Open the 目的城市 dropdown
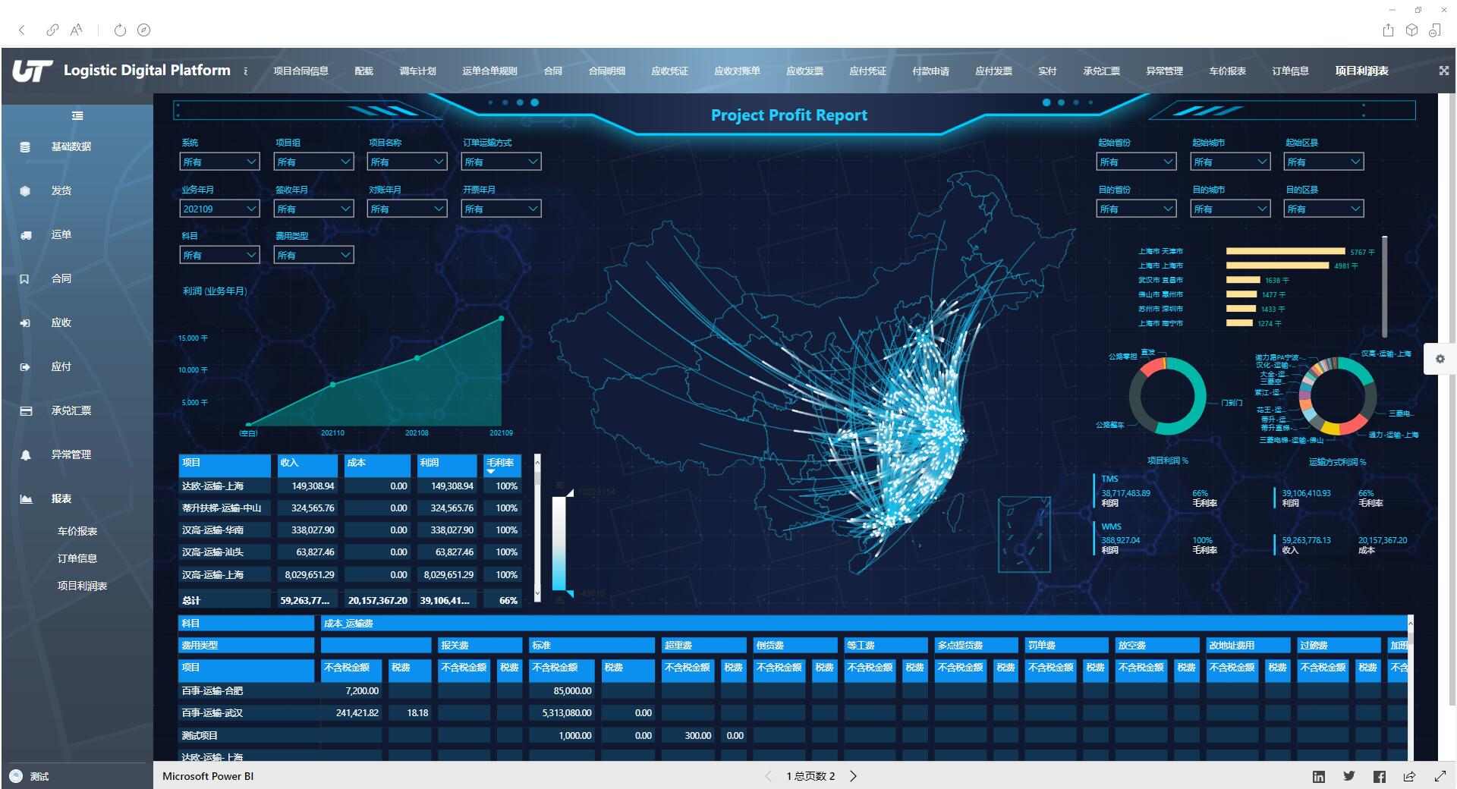This screenshot has width=1457, height=789. (x=1230, y=209)
